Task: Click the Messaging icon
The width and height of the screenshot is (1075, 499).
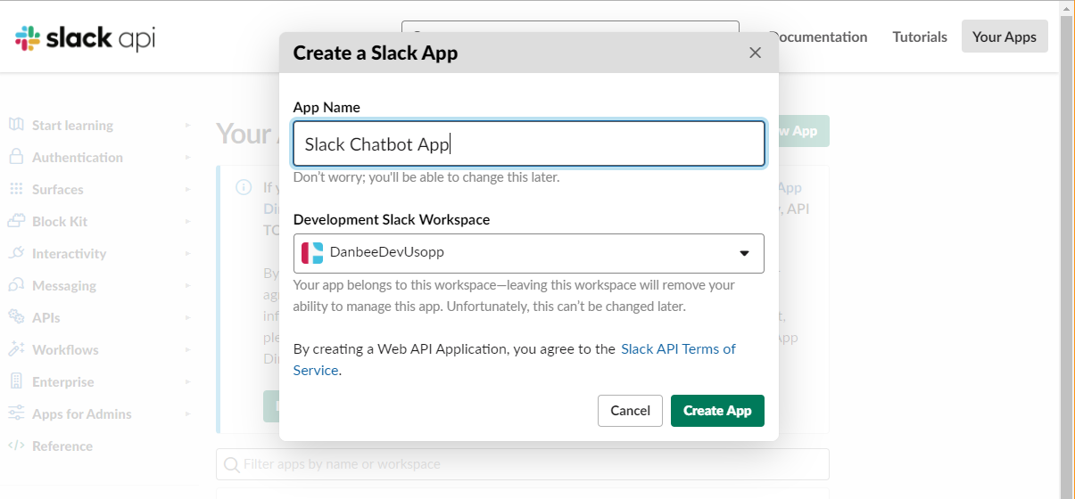Action: 16,285
